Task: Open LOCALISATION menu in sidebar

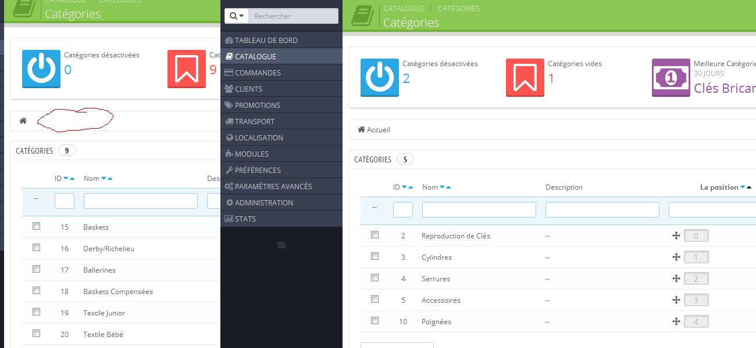Action: [x=281, y=137]
